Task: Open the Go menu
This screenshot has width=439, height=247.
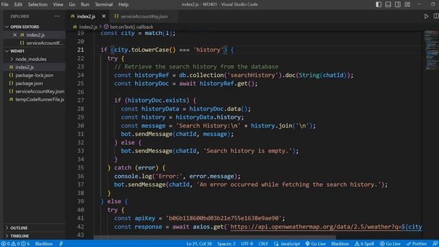Action: 72,5
